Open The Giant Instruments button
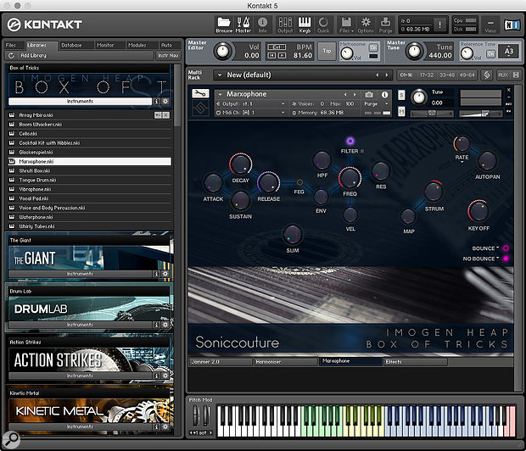Viewport: 526px width, 451px height. (x=80, y=274)
